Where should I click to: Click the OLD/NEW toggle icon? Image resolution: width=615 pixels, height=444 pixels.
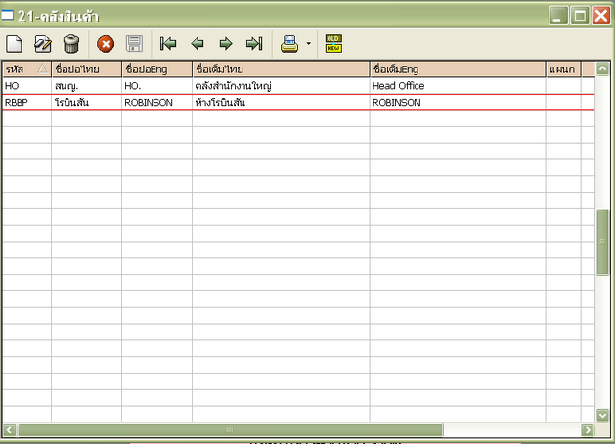click(333, 44)
